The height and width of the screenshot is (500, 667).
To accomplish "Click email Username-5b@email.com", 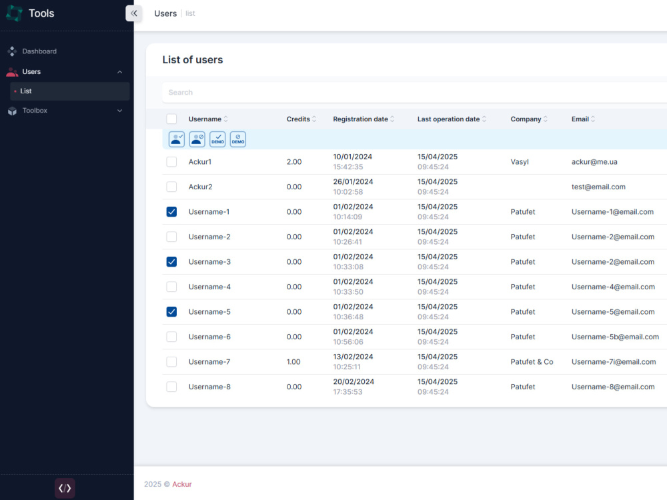I will (x=615, y=337).
